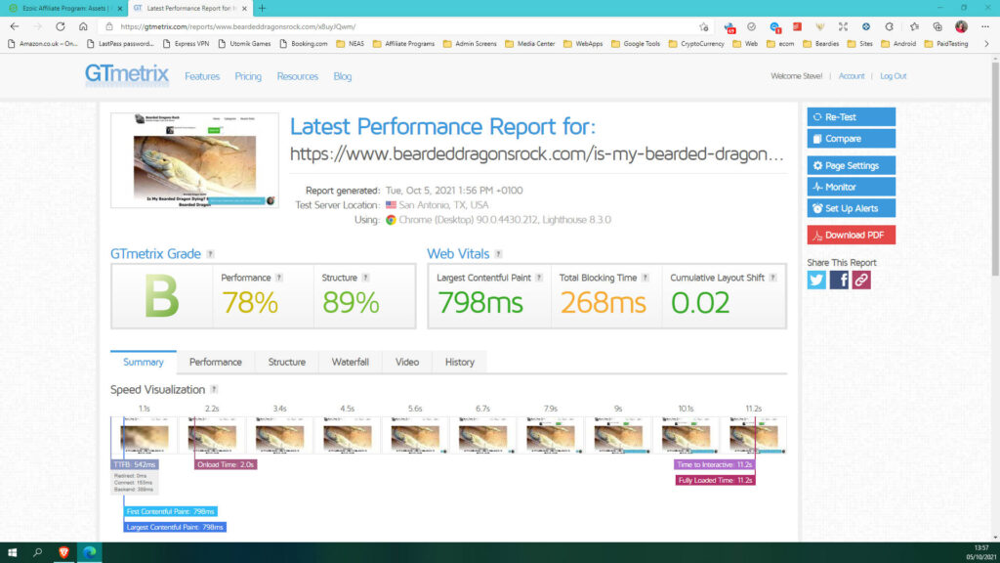This screenshot has width=1000, height=563.
Task: Select the Video tab
Action: point(407,362)
